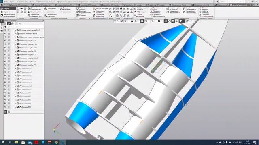
Task: Show Поверхность 4 using its eye icon
Action: 5,79
